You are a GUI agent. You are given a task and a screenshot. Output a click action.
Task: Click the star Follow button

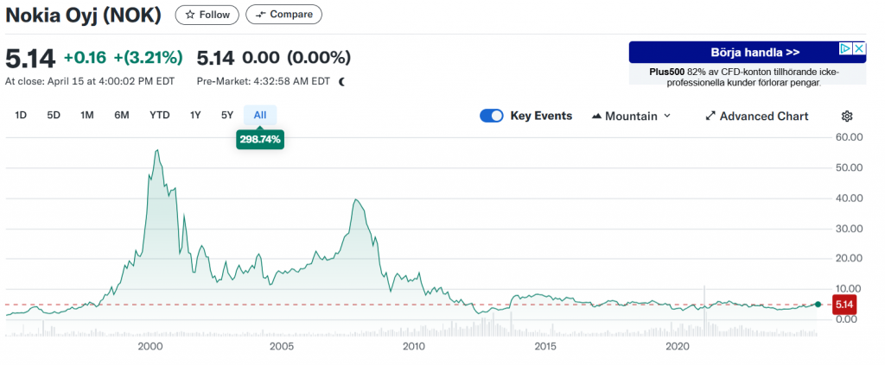(207, 15)
